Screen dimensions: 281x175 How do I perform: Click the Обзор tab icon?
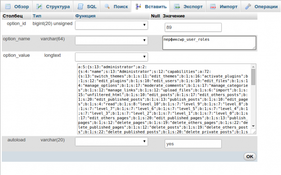tap(7, 7)
